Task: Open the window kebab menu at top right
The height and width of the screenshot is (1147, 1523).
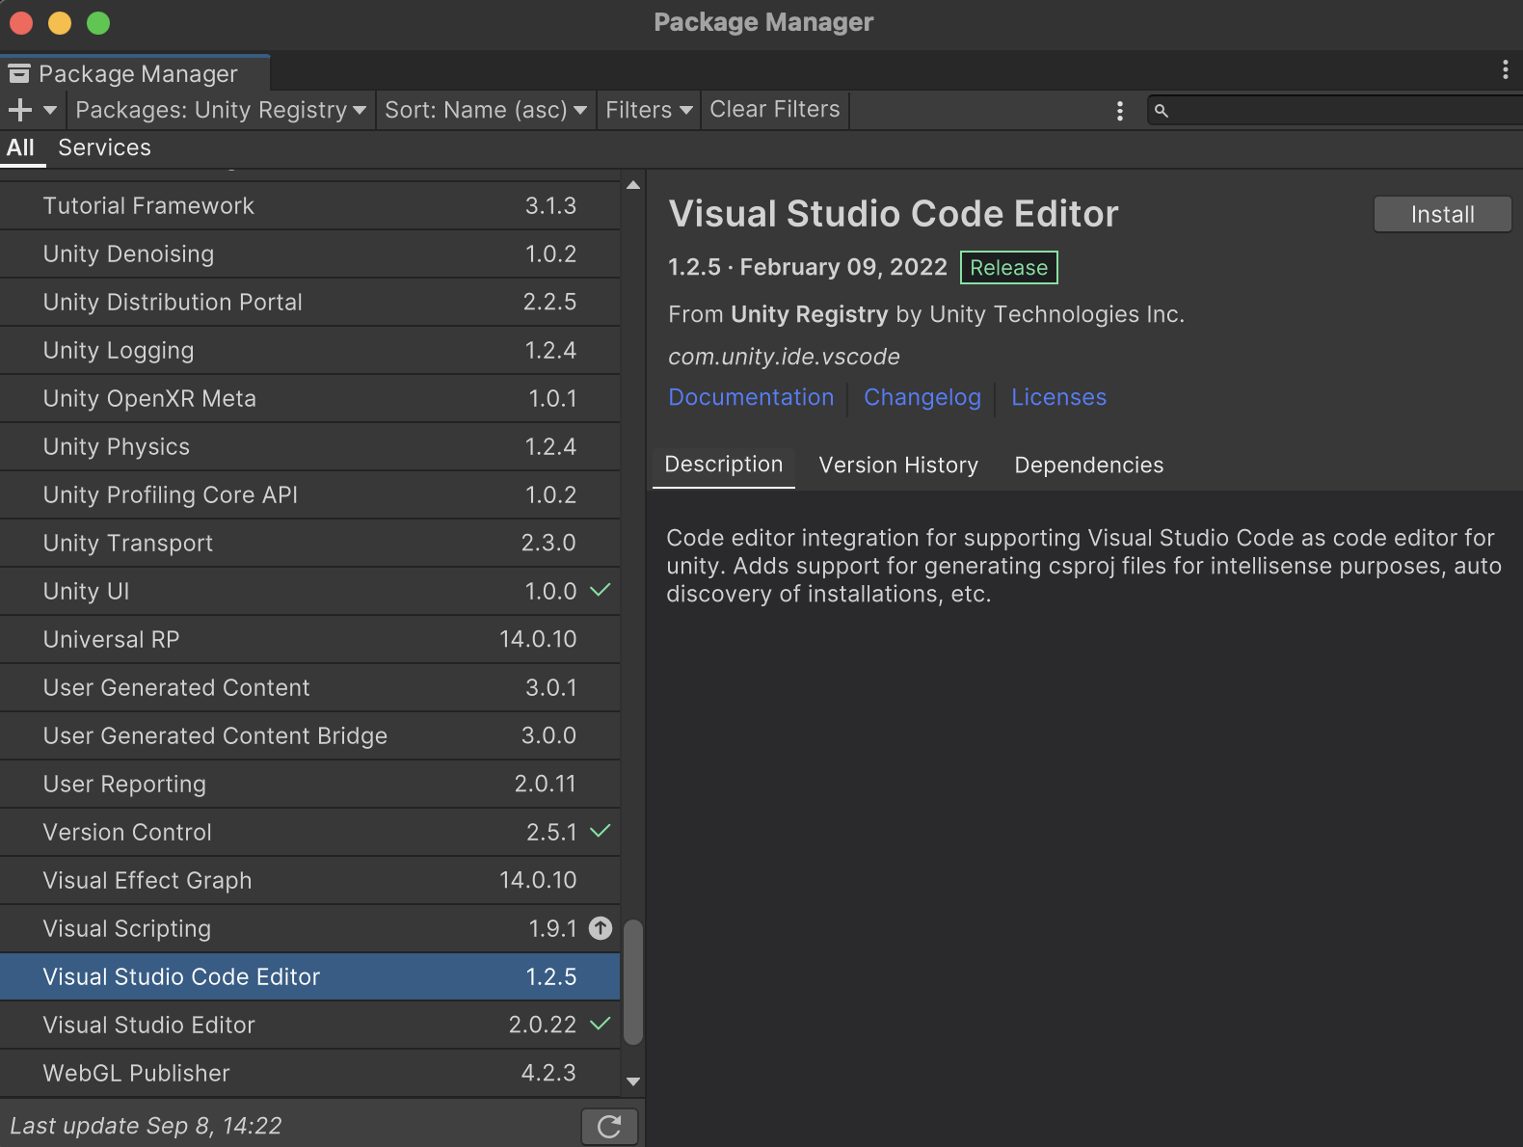Action: click(1505, 69)
